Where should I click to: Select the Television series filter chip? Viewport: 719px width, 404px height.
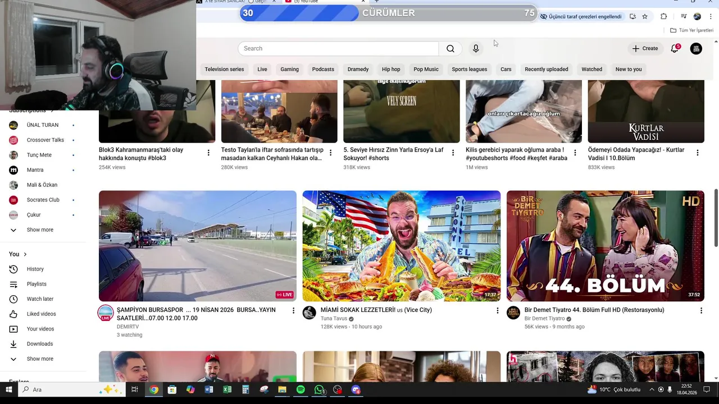(x=224, y=70)
